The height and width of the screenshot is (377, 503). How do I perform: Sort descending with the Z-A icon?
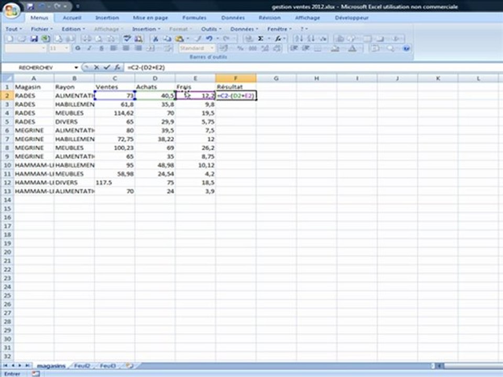[x=311, y=39]
